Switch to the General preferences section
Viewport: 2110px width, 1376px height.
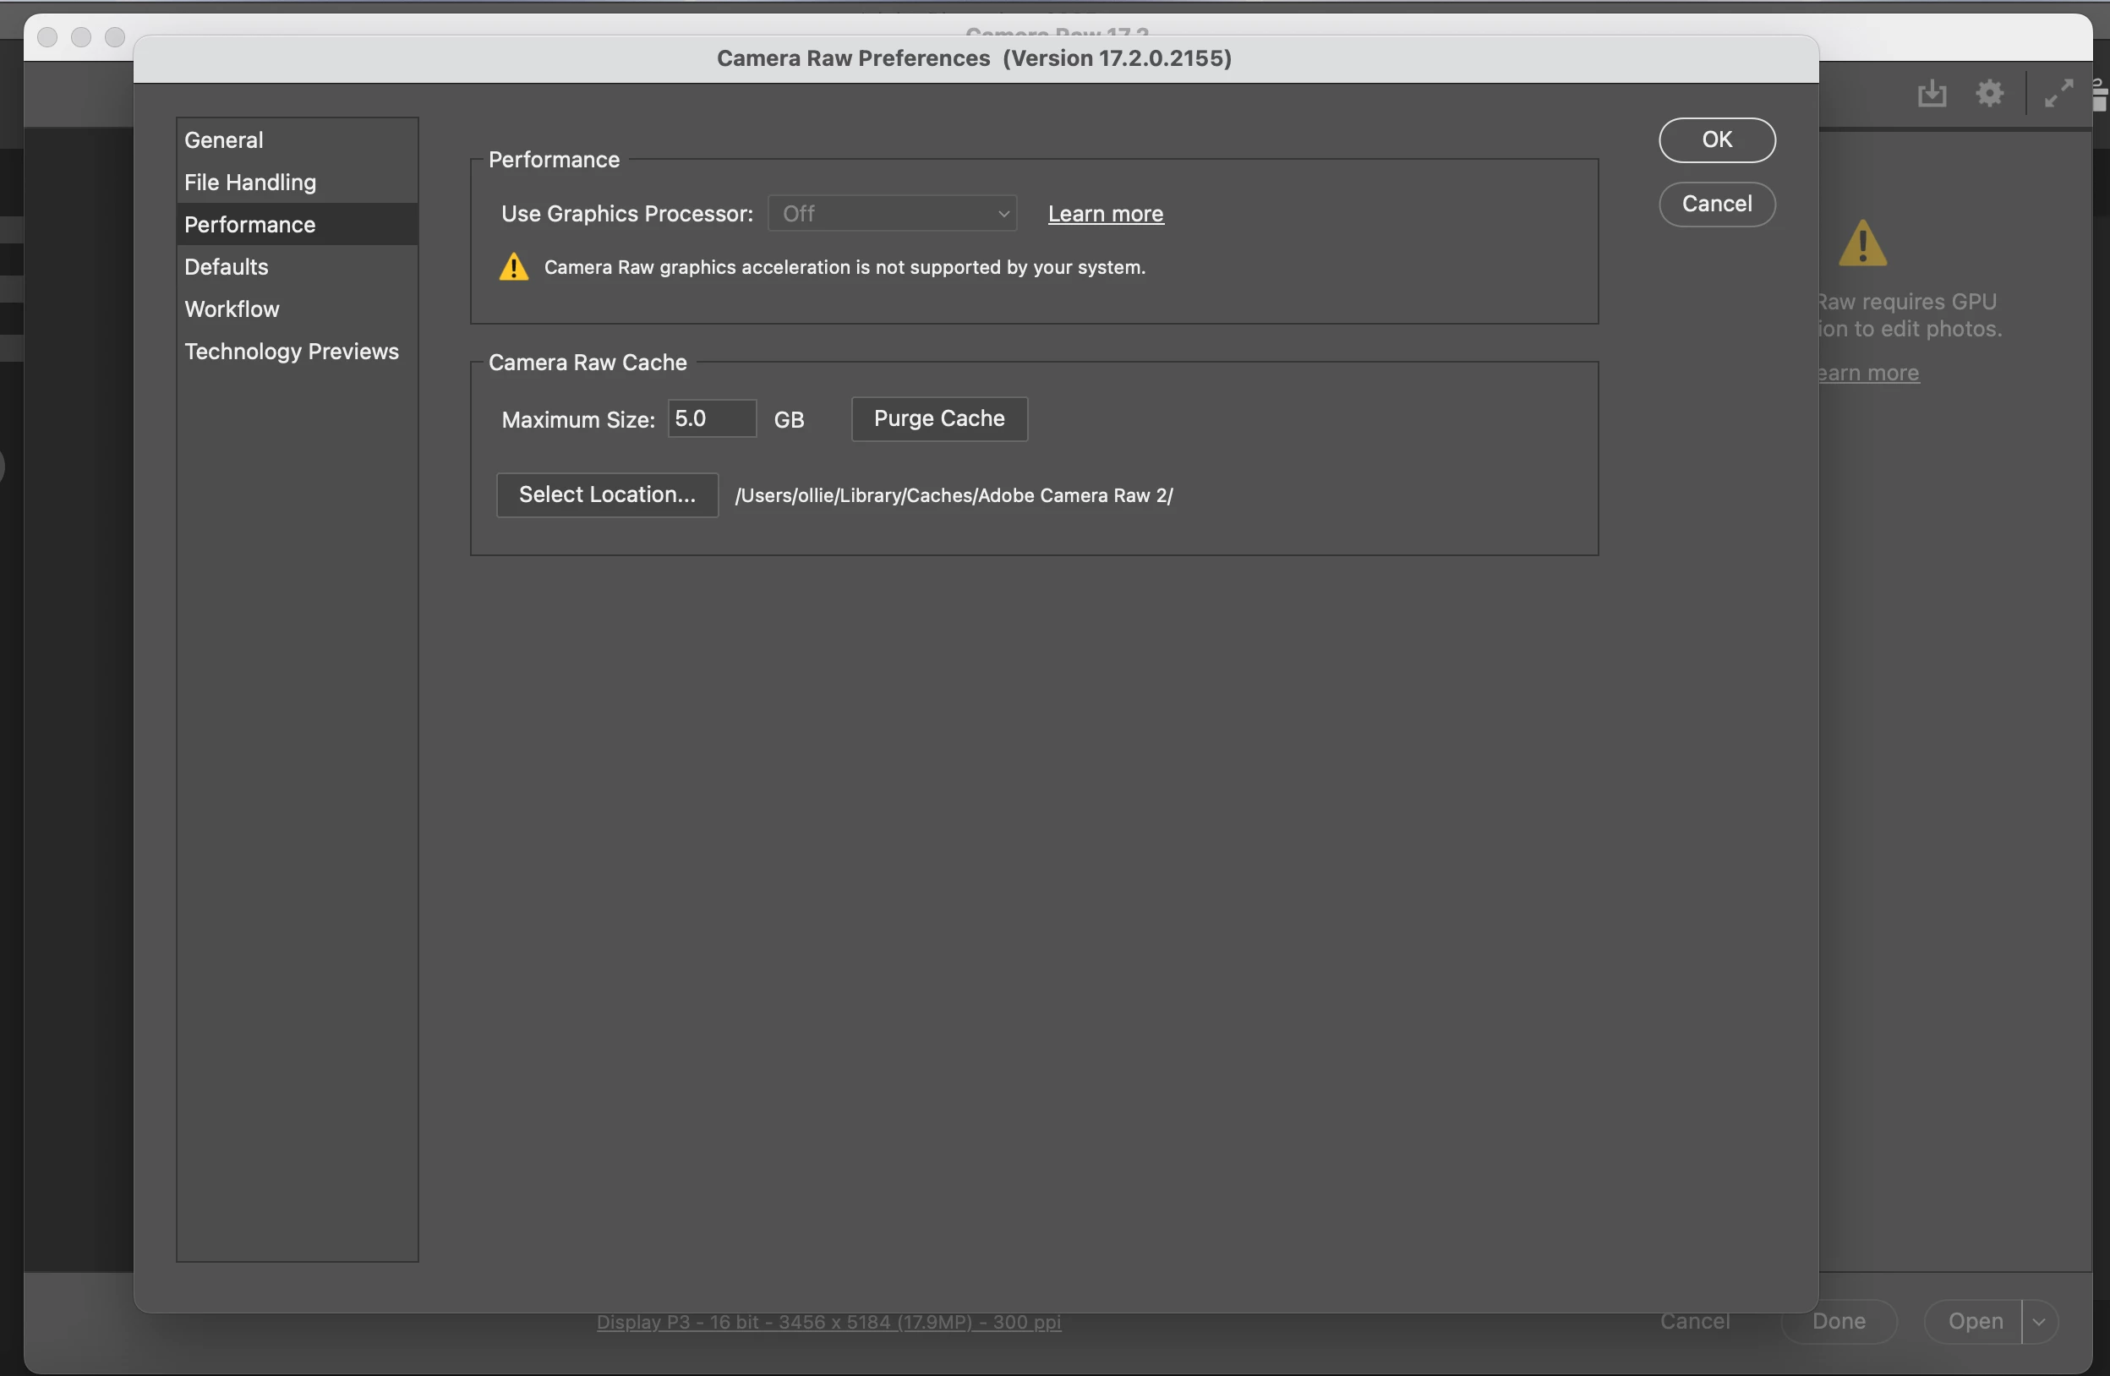(223, 140)
